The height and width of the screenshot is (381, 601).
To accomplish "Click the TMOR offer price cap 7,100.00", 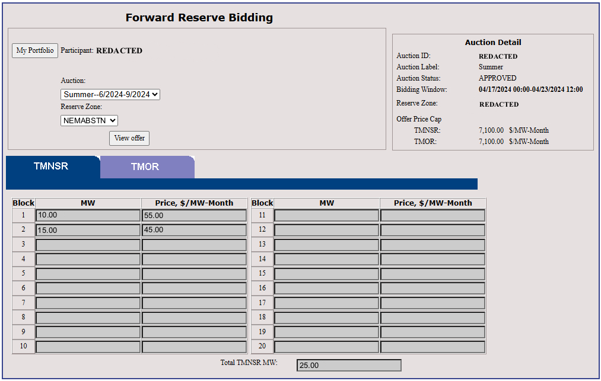I will click(x=491, y=142).
